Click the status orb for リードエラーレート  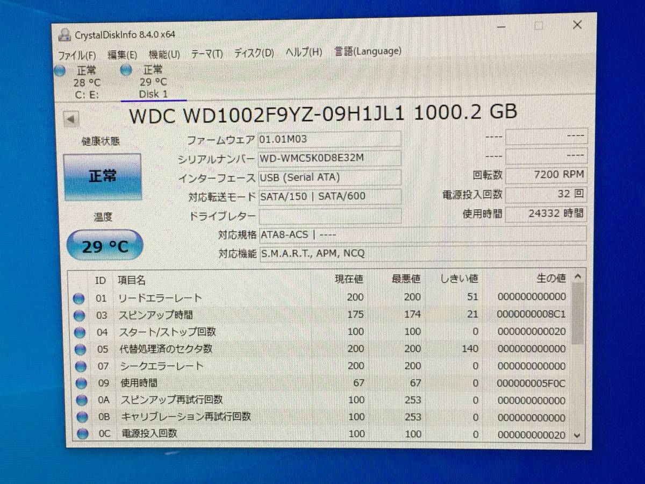point(79,298)
